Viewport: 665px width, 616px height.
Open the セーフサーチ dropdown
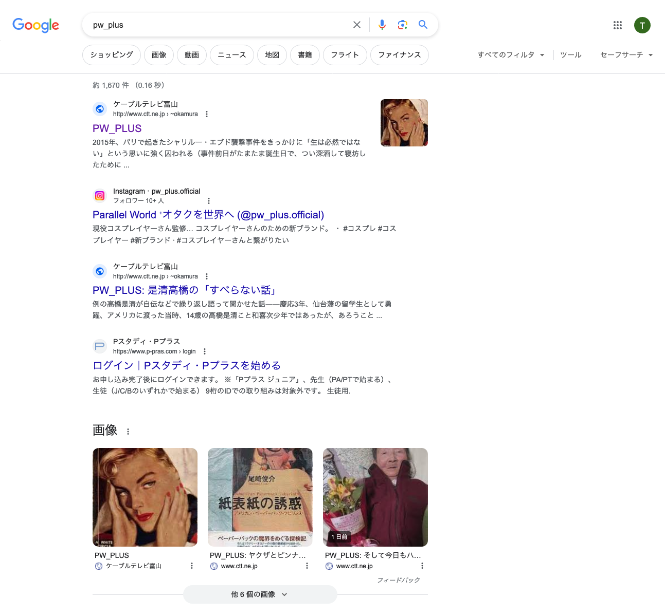point(626,55)
